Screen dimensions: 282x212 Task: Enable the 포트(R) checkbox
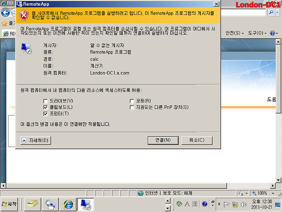pos(132,101)
